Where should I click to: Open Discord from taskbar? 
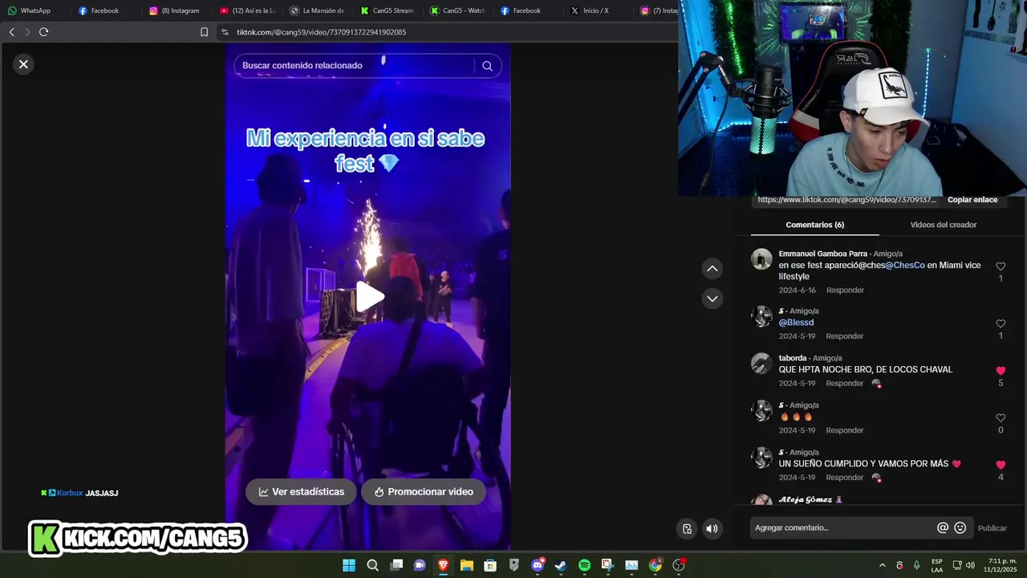(x=538, y=565)
